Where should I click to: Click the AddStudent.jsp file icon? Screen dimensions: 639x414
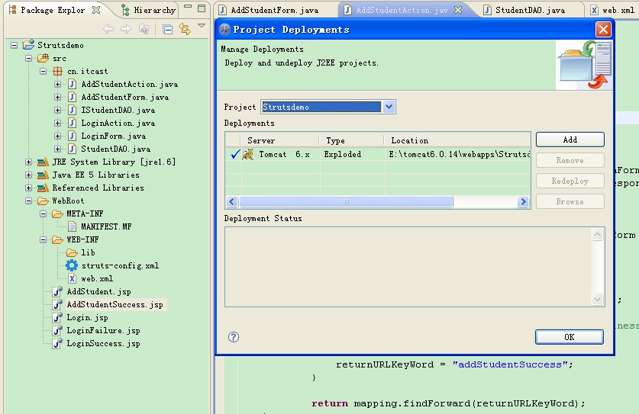(x=57, y=291)
